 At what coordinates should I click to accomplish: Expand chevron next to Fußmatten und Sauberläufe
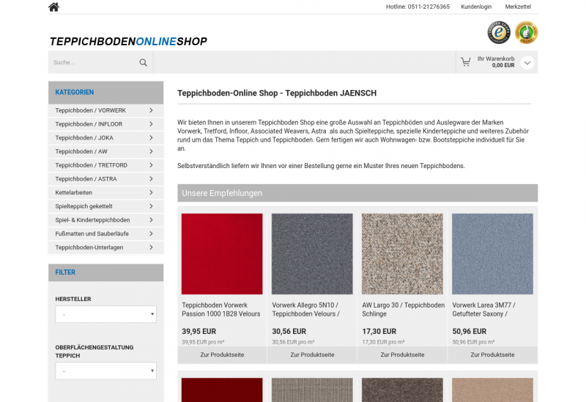(x=151, y=233)
